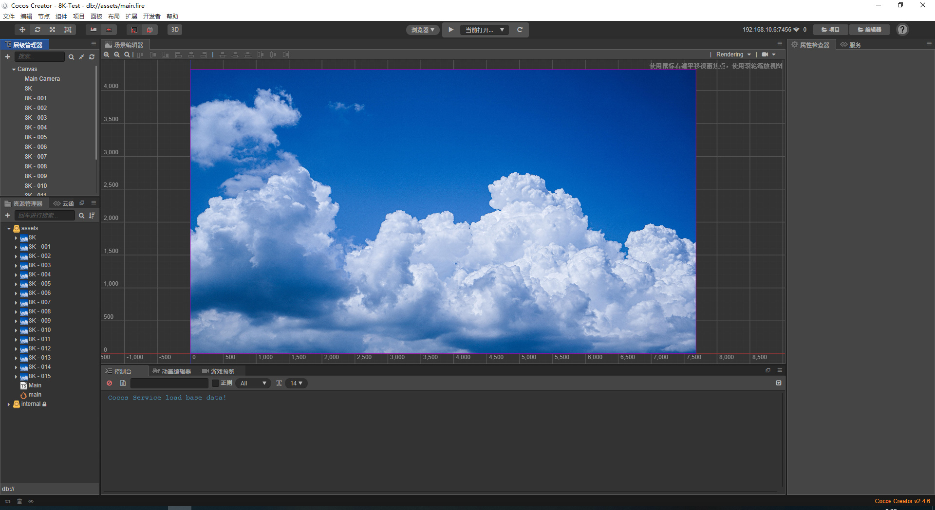Toggle collapse of identical console messages

click(x=779, y=383)
